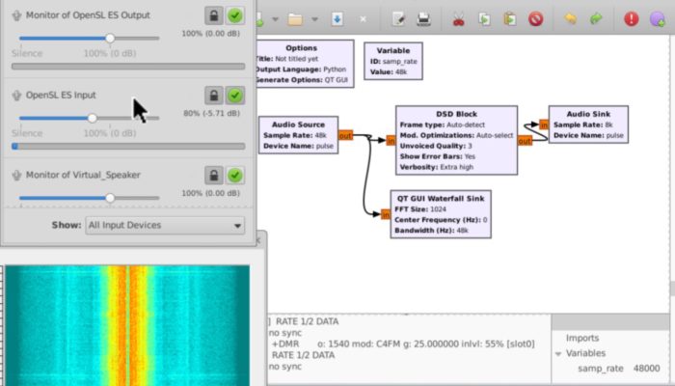Click the Audio Sink in port
Image resolution: width=675 pixels, height=386 pixels.
tap(544, 124)
